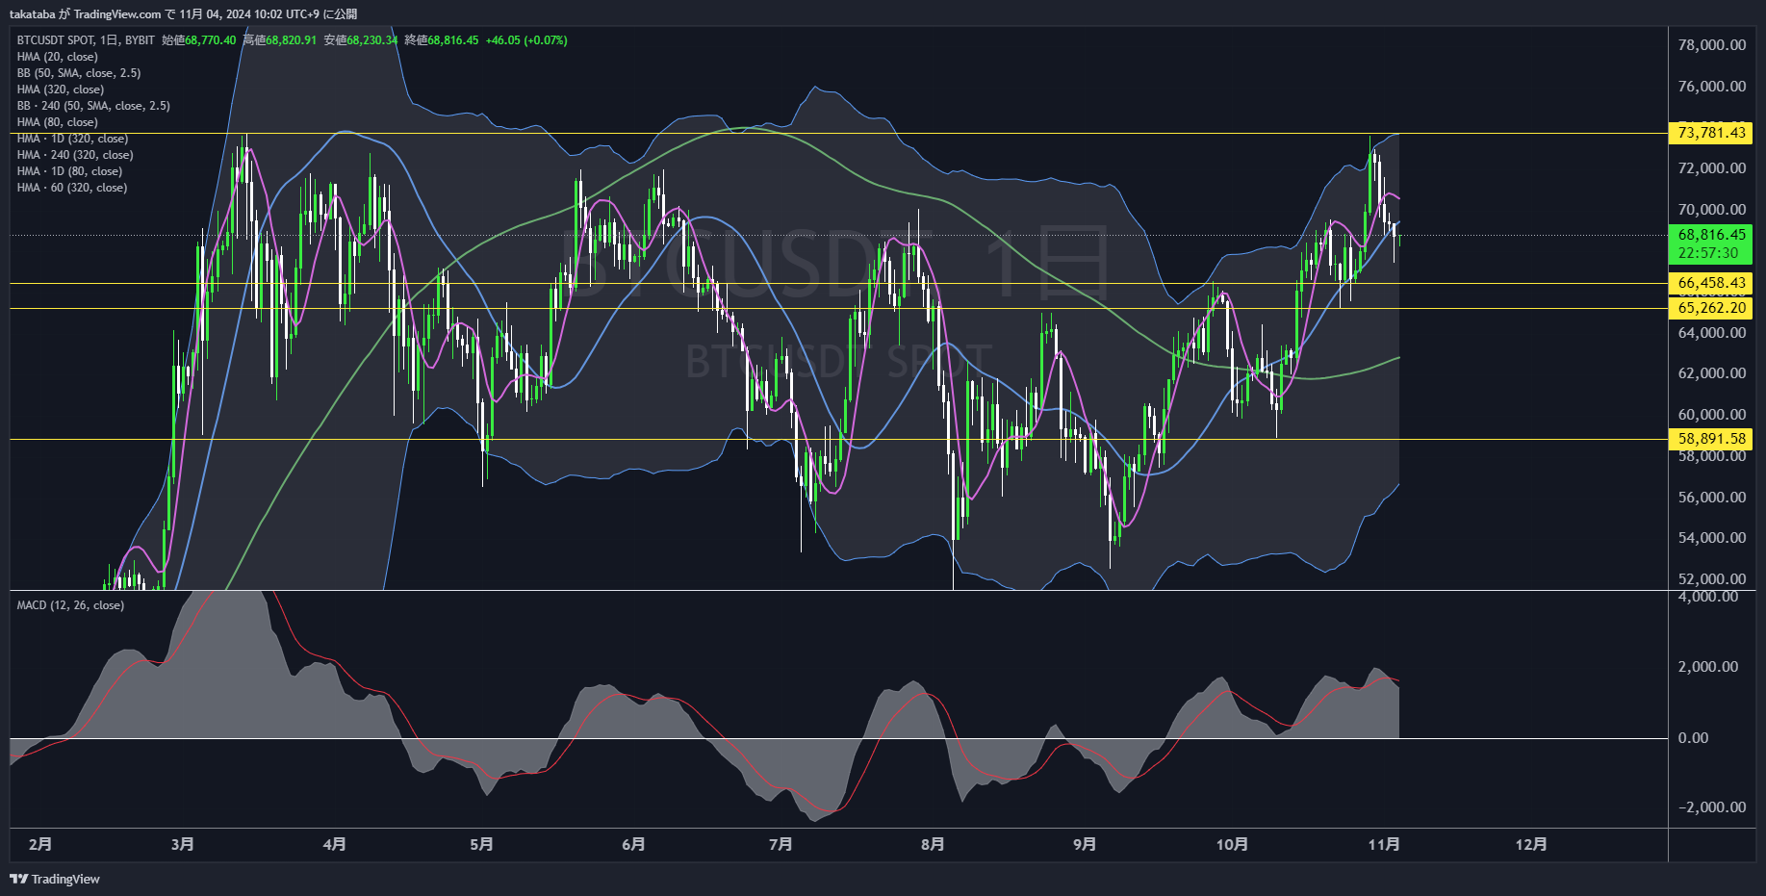The image size is (1766, 896).
Task: Click the 56,000.00 price axis label
Action: pyautogui.click(x=1711, y=498)
